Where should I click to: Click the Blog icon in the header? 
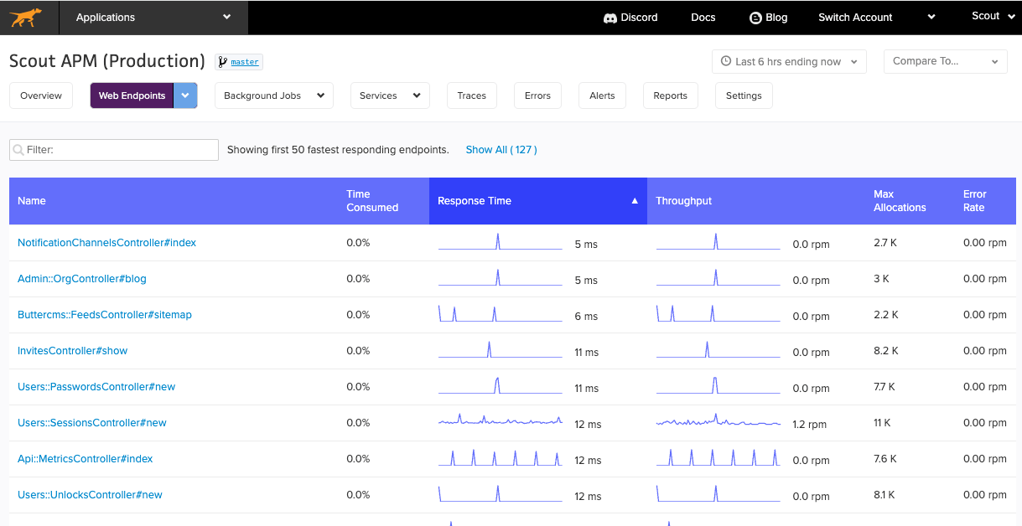click(755, 18)
